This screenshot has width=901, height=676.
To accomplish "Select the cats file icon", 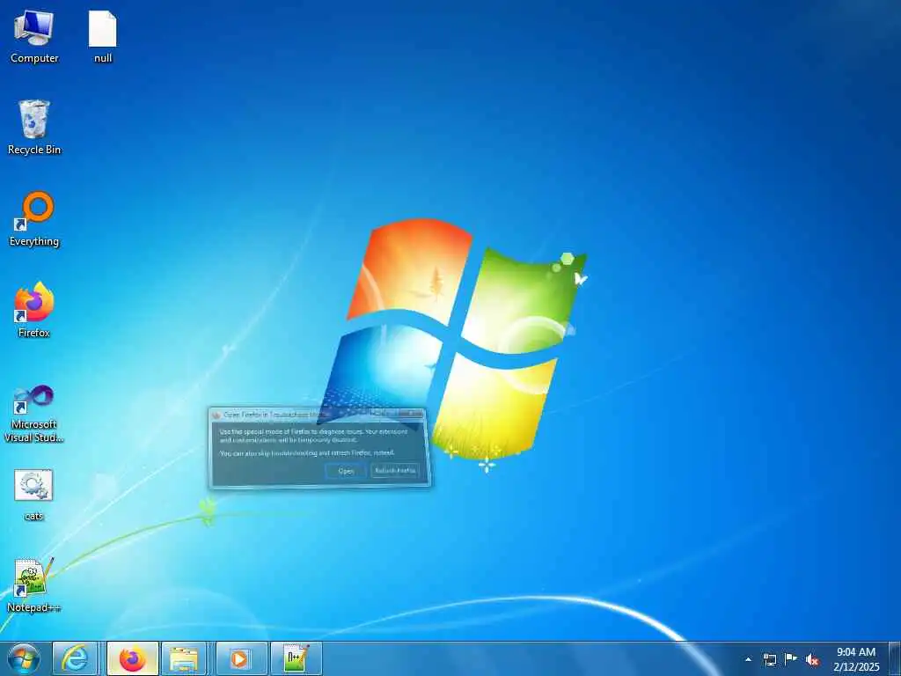I will pyautogui.click(x=34, y=495).
